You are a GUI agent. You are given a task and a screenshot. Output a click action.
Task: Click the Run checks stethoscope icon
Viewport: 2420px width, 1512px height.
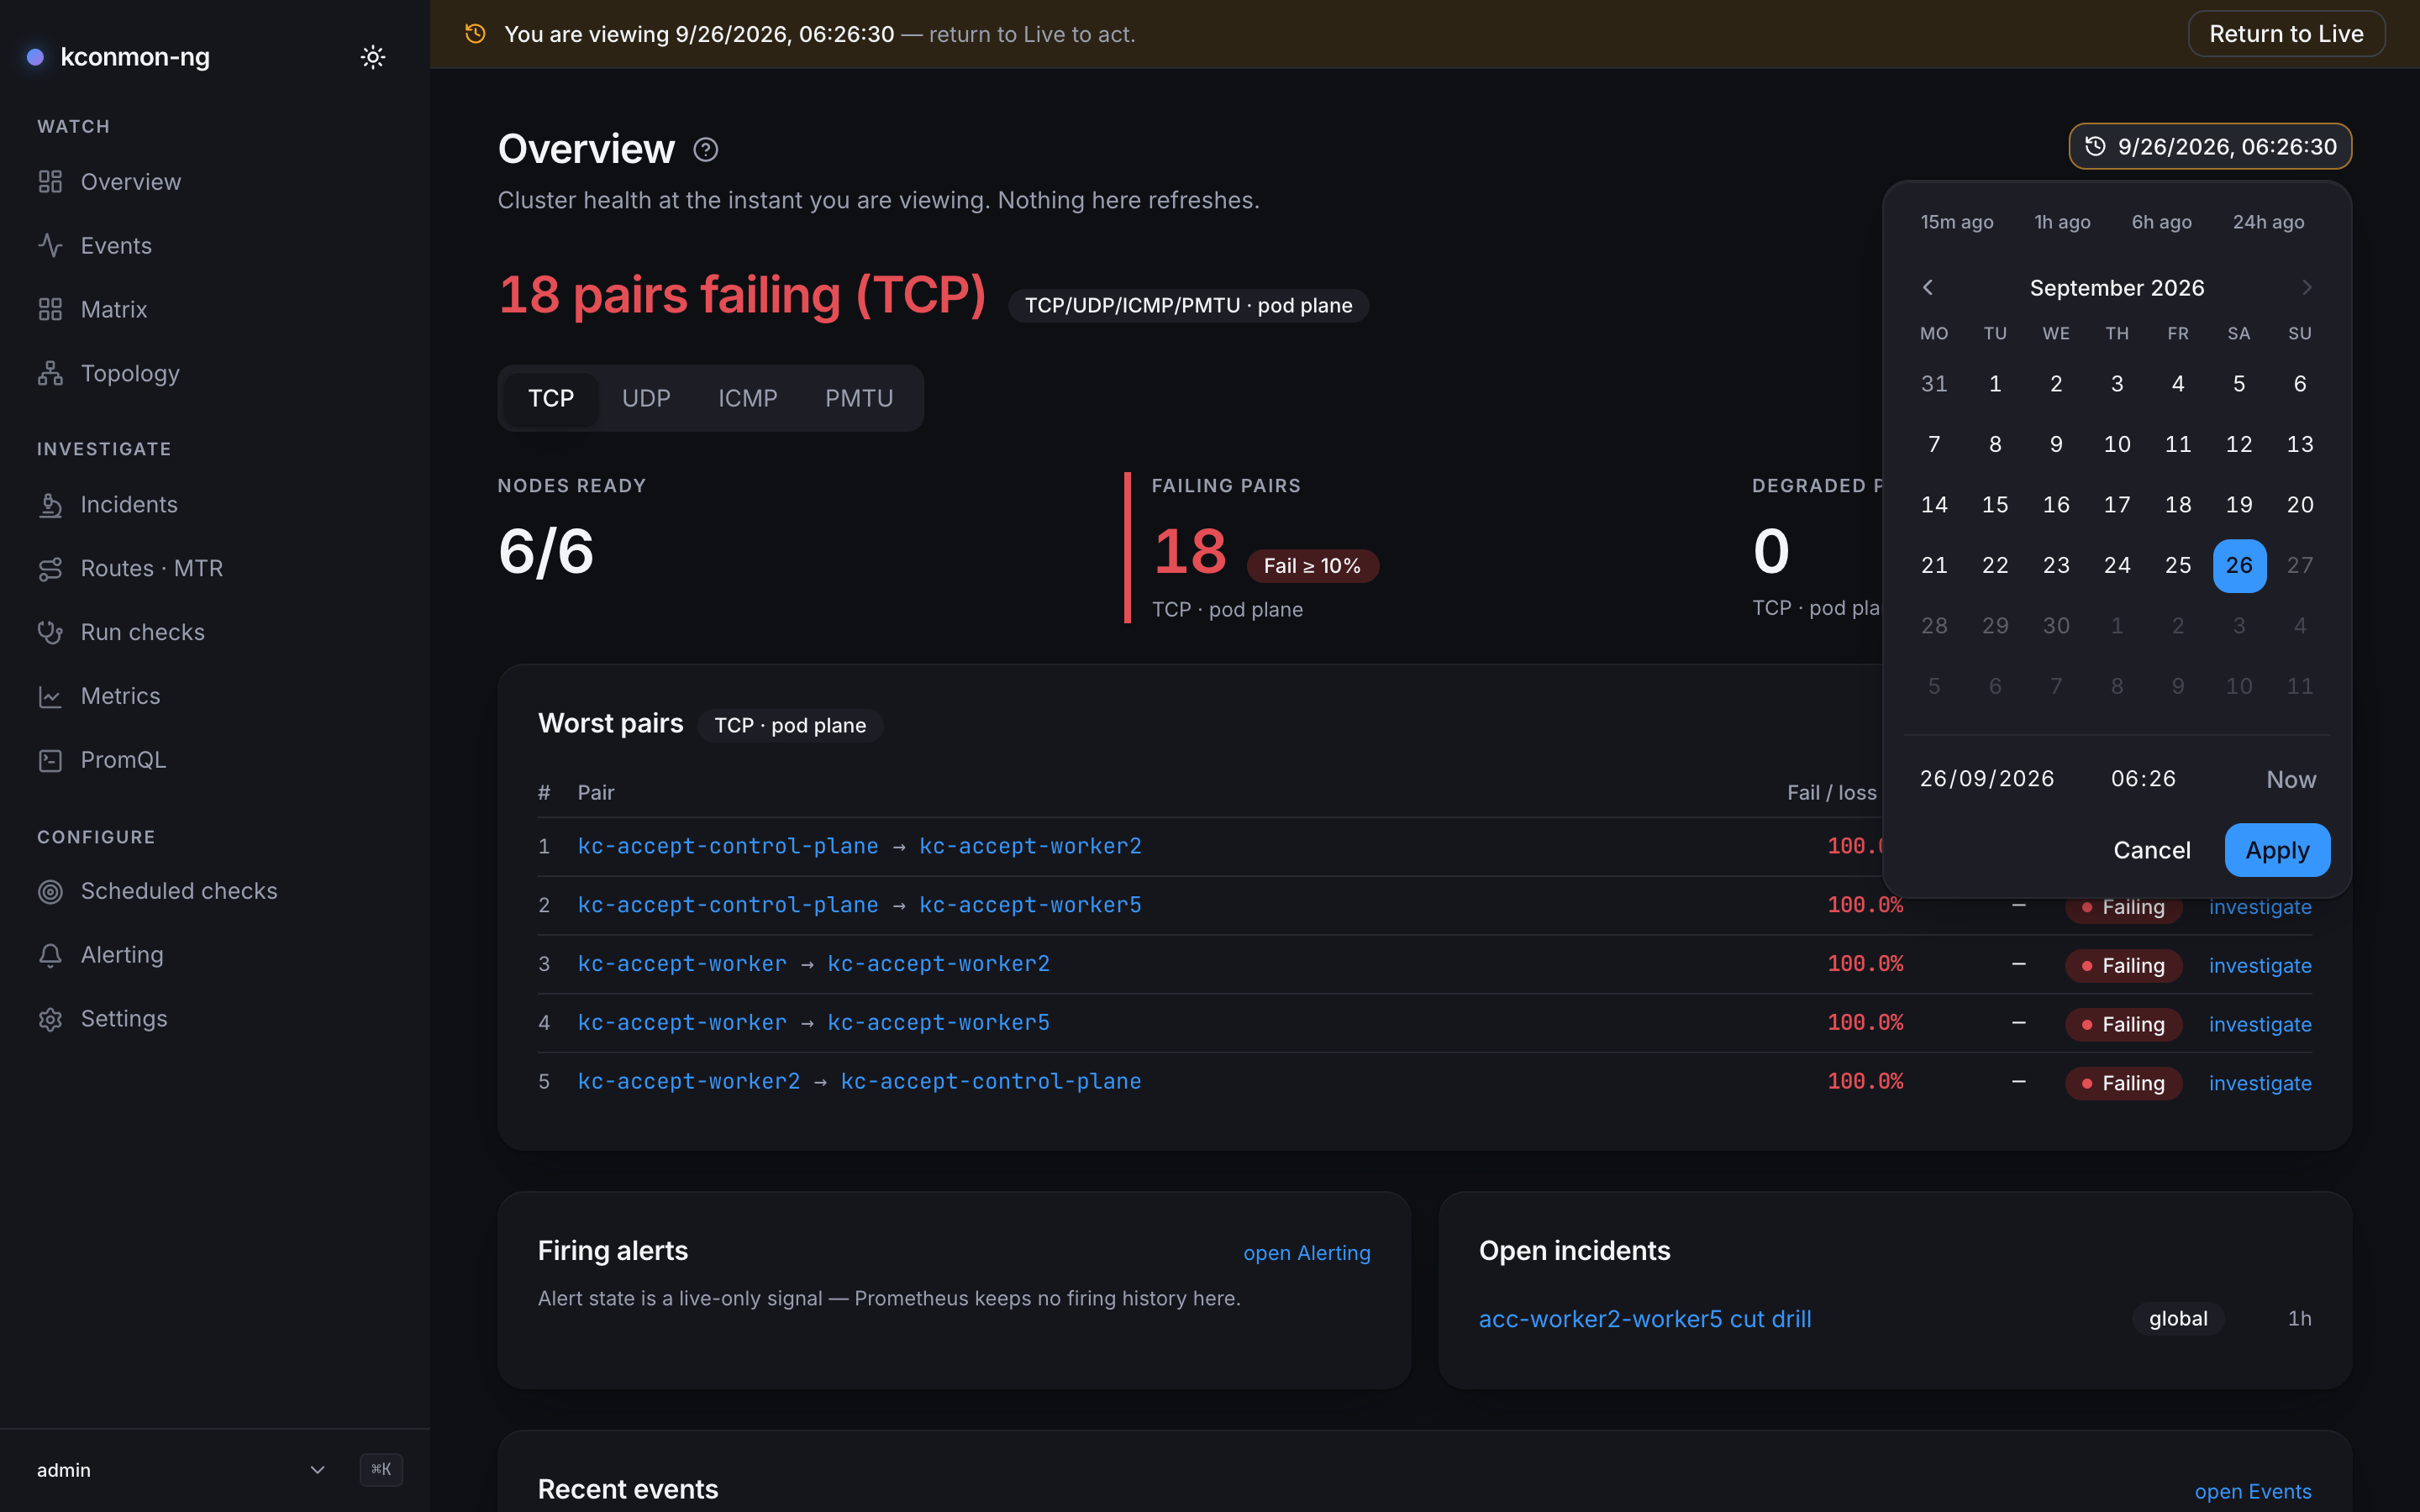pos(50,632)
